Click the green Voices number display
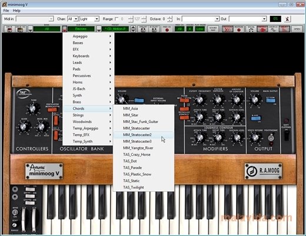 [189, 29]
